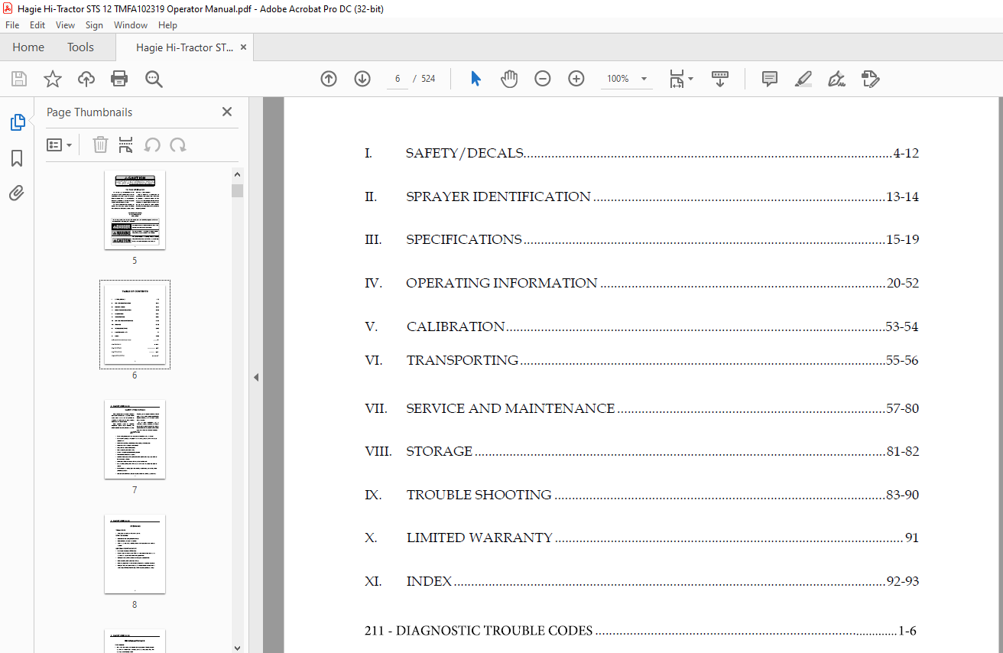The width and height of the screenshot is (1003, 653).
Task: Add a comment with the sticky note icon
Action: pyautogui.click(x=770, y=79)
